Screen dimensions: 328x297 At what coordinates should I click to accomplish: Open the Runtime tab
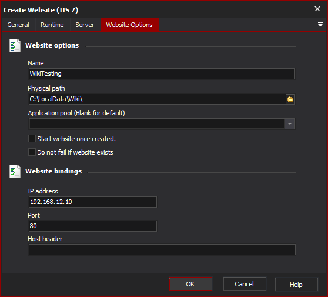point(52,25)
